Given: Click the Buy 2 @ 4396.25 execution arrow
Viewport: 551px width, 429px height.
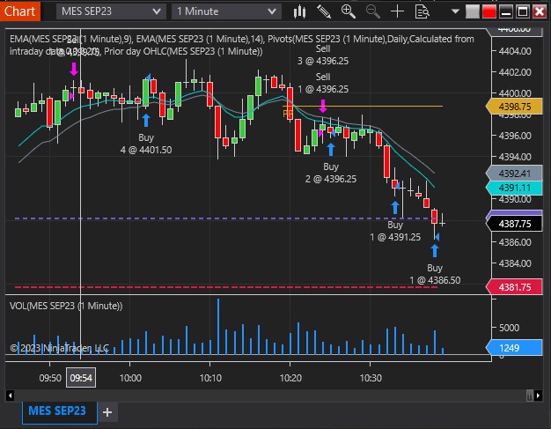Looking at the screenshot, I should pos(331,149).
